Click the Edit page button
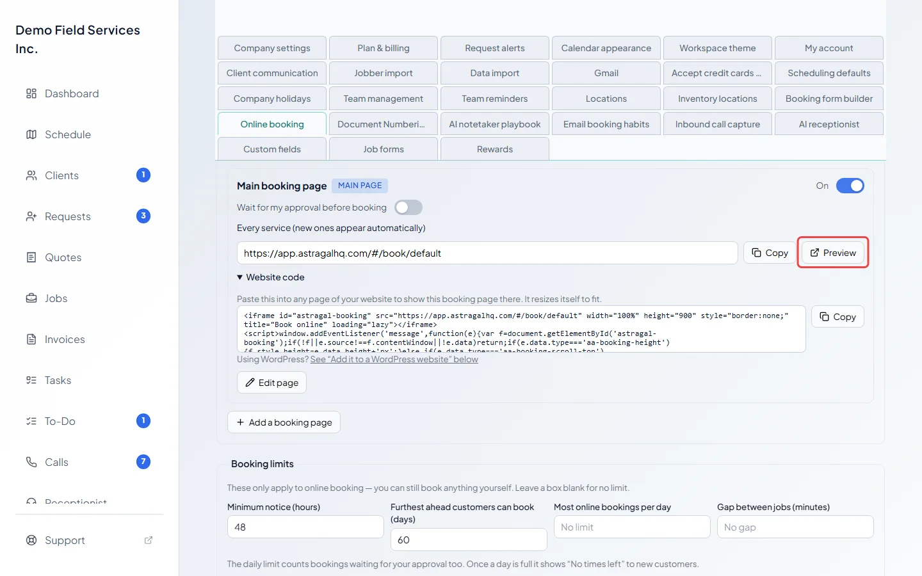The height and width of the screenshot is (576, 922). point(272,383)
